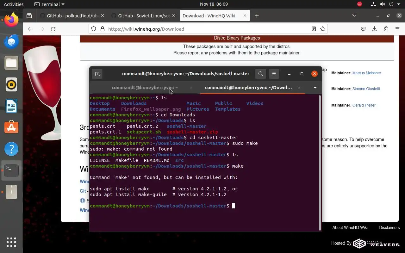Click the Git link on the wiki page
The width and height of the screenshot is (405, 253).
[83, 191]
